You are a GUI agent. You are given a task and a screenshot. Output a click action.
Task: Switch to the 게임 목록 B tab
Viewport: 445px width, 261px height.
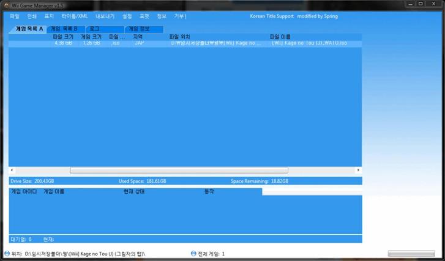point(64,29)
